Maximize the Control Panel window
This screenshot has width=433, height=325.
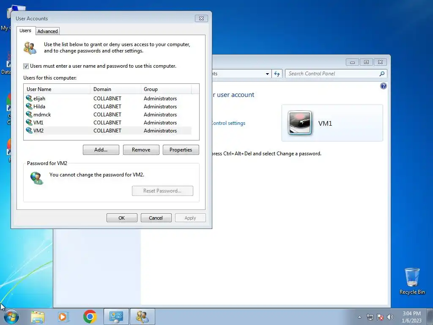366,62
